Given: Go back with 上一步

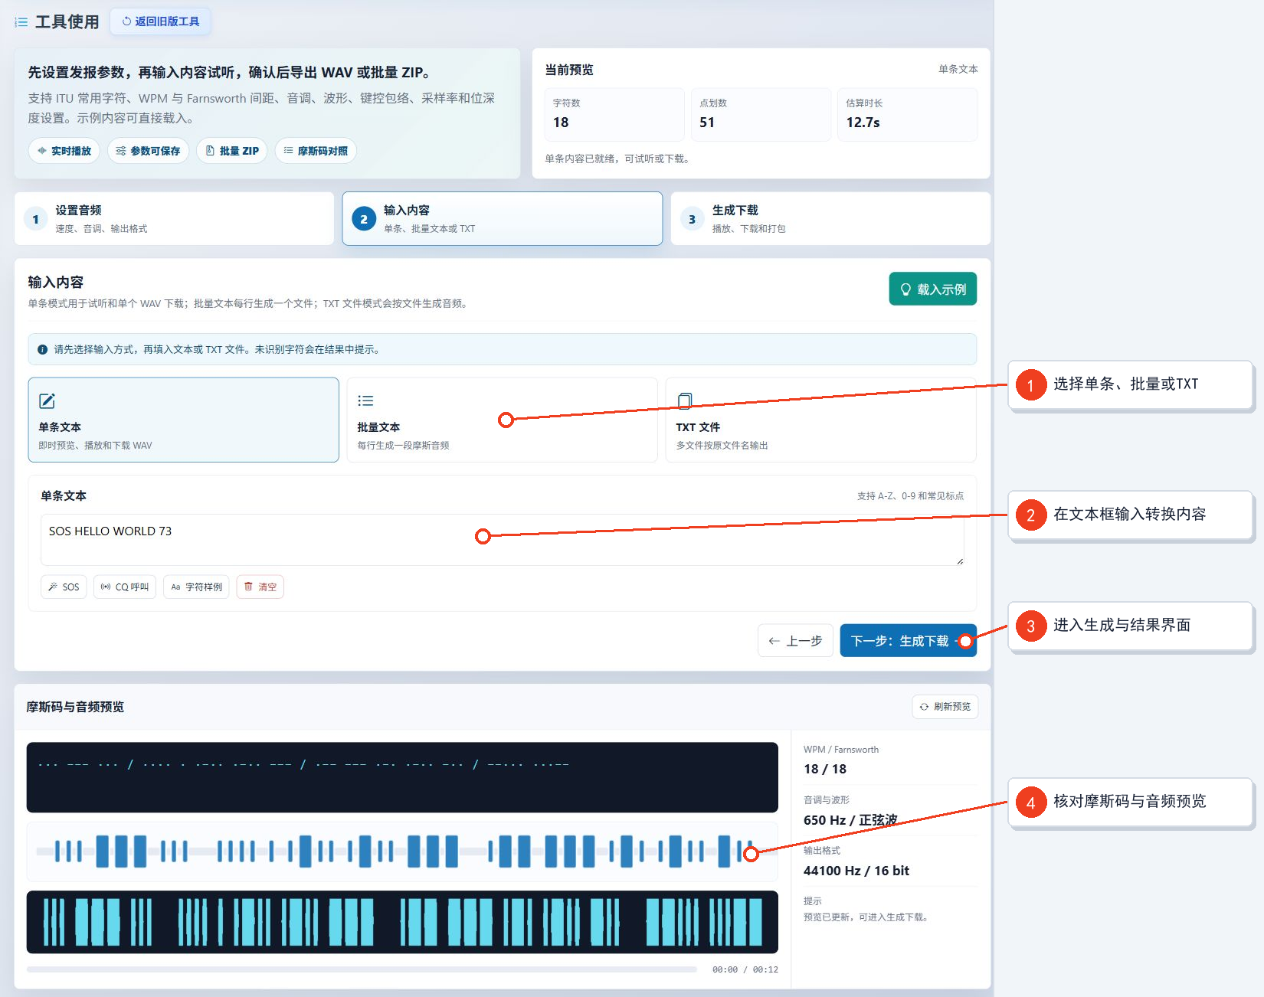Looking at the screenshot, I should click(x=795, y=641).
